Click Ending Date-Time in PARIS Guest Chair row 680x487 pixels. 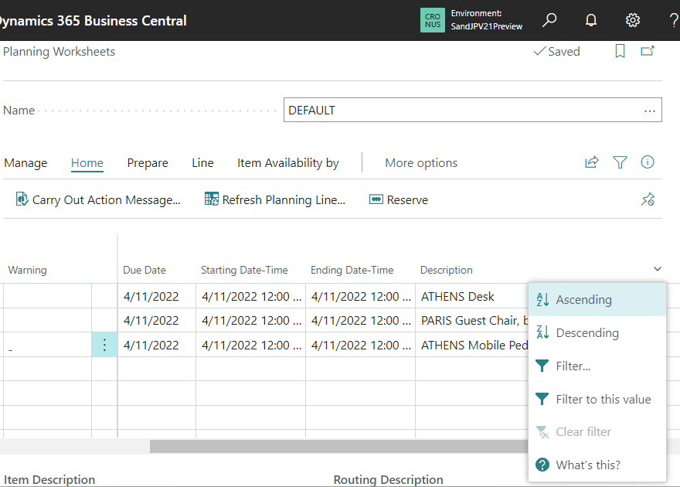pos(360,321)
